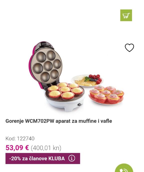Click muffins baking in the appliance
The height and width of the screenshot is (172, 144).
pyautogui.click(x=65, y=90)
